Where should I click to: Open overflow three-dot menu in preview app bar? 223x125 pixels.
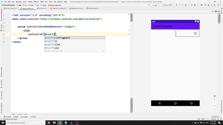[x=197, y=26]
